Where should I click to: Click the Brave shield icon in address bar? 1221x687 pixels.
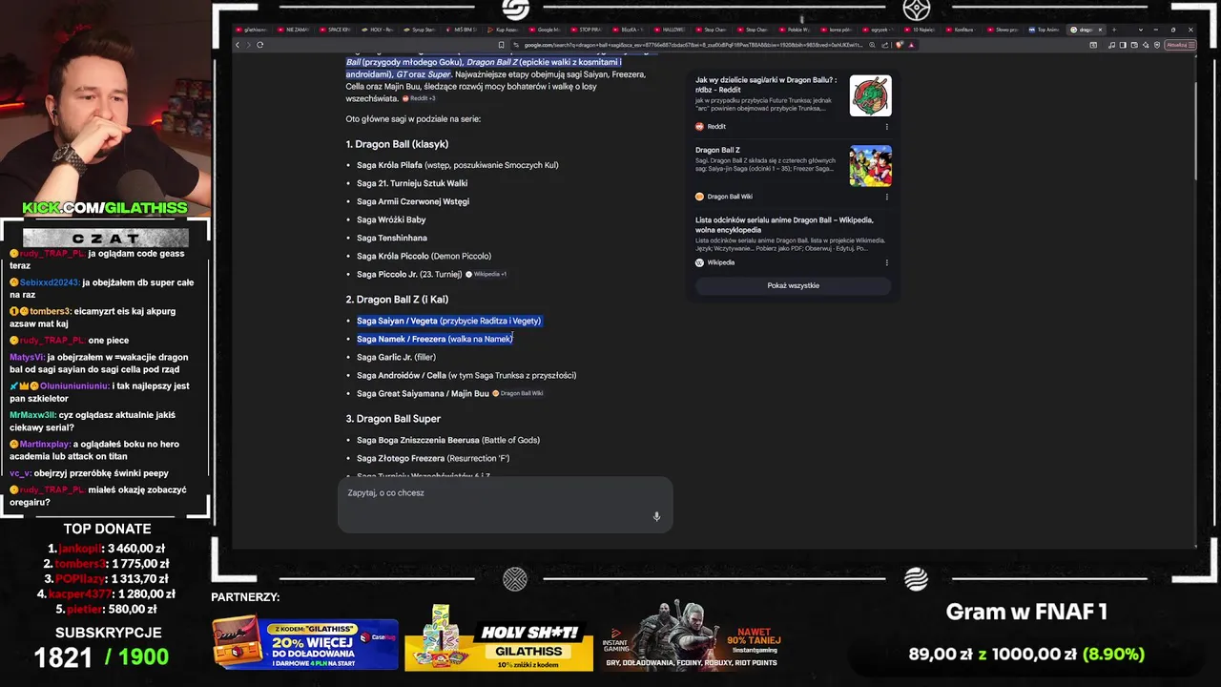900,45
